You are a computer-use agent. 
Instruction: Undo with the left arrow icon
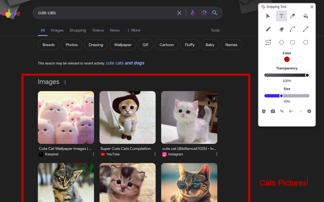[291, 111]
